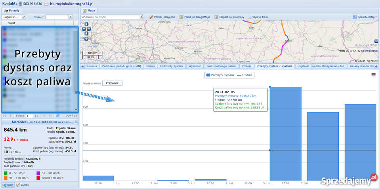The height and width of the screenshot is (189, 380).
Task: Click the red ponad 120 km/h swatch
Action: pyautogui.click(x=38, y=178)
